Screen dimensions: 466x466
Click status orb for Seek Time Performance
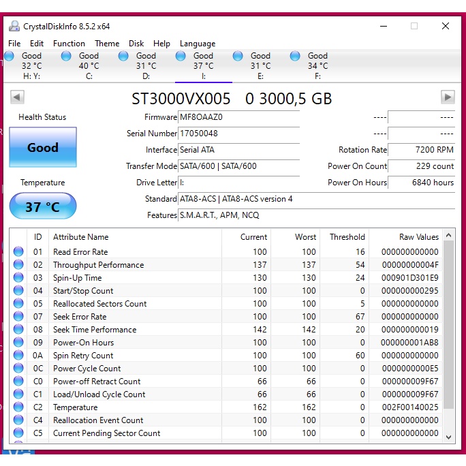point(18,329)
